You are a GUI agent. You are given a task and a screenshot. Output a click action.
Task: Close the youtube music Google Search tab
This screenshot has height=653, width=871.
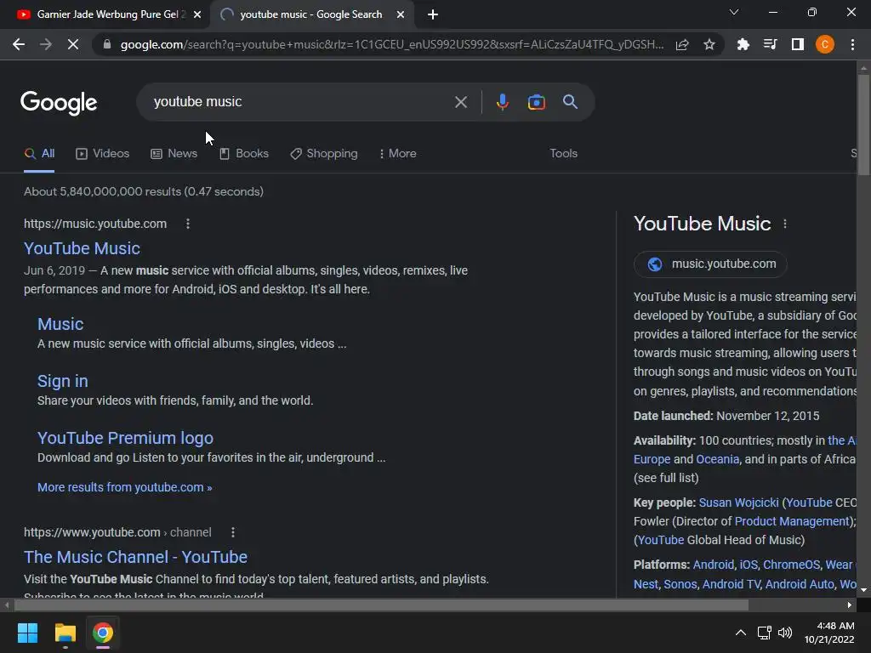coord(401,14)
